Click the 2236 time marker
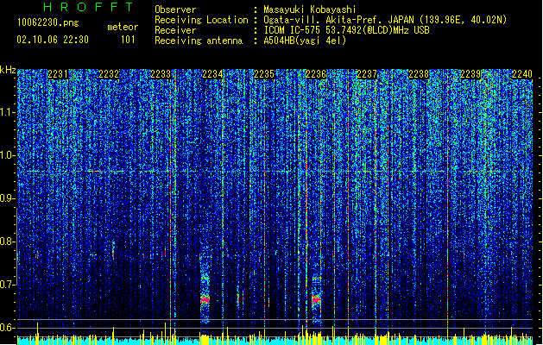Viewport: 543px width, 345px height. tap(315, 74)
